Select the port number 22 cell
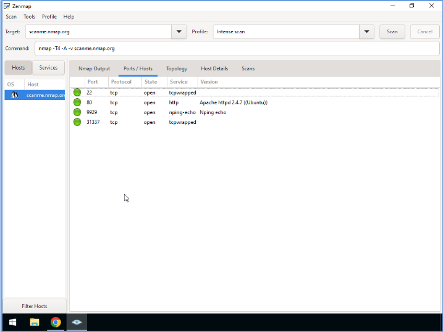Viewport: 443px width, 332px height. (x=89, y=93)
